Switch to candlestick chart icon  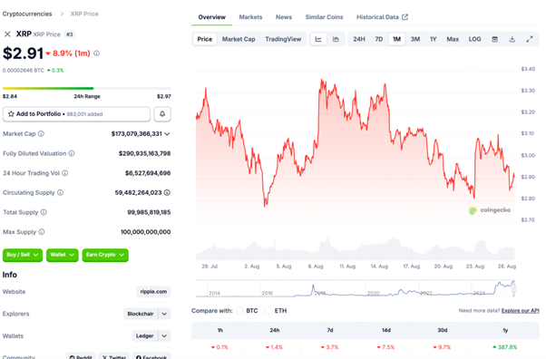pos(336,39)
